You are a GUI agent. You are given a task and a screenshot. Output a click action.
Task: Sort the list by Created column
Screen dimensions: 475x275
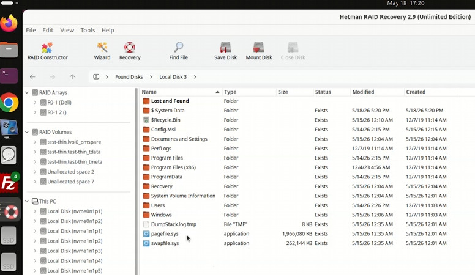[x=431, y=92]
